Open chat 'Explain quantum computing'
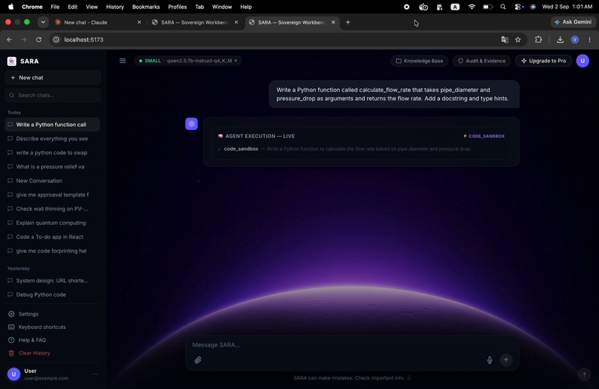 [52, 223]
